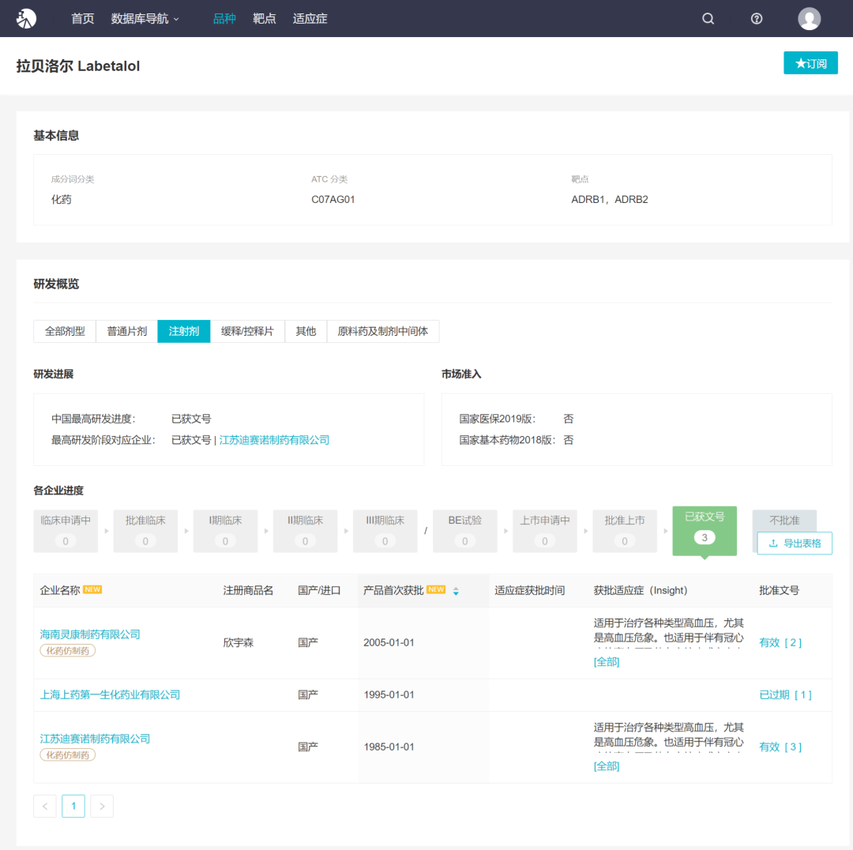This screenshot has height=850, width=853.
Task: Click the 2005-01-01 date cell
Action: tap(389, 643)
